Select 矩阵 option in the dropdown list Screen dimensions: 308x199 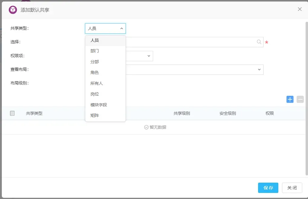[94, 115]
